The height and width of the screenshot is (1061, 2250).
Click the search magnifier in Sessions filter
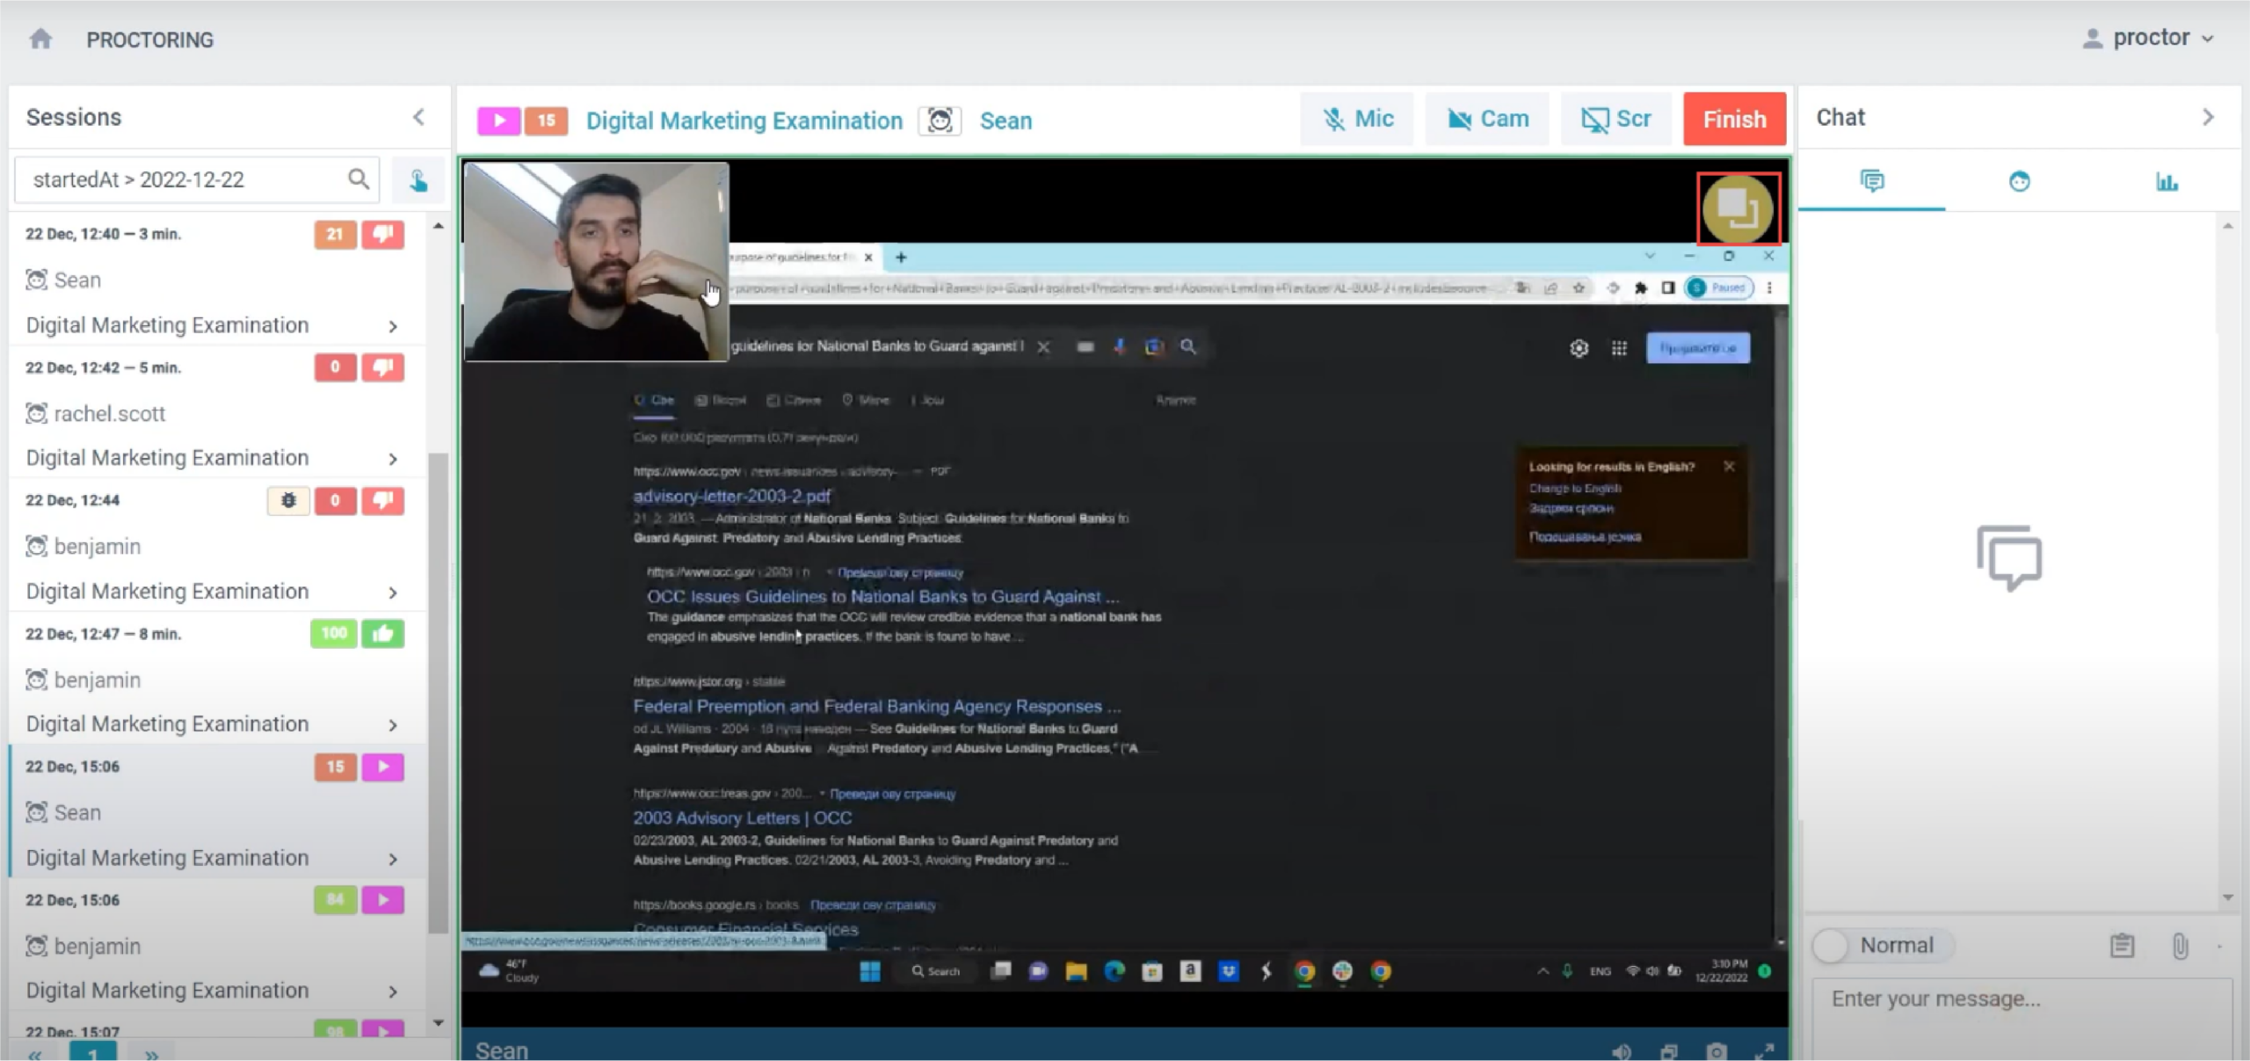click(358, 179)
